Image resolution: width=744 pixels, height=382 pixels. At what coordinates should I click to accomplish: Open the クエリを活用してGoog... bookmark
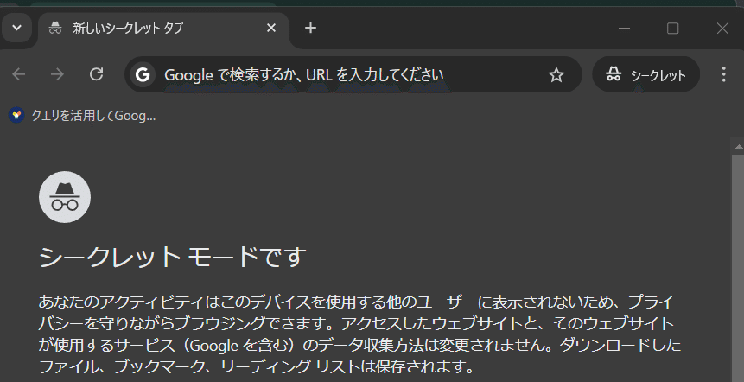point(82,115)
